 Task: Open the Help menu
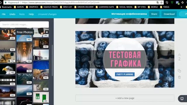pyautogui.click(x=31, y=14)
